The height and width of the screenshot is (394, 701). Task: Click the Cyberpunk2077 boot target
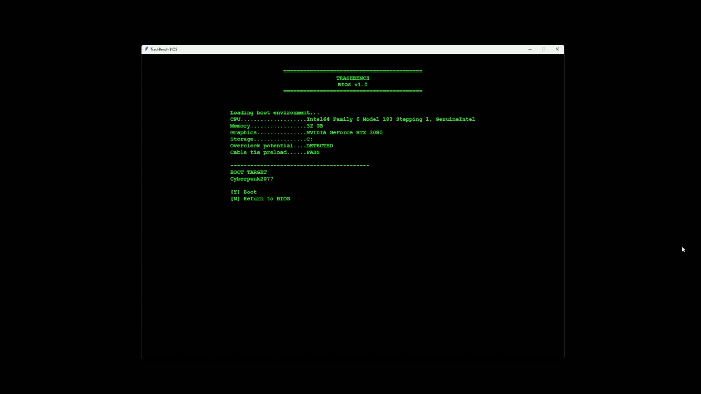pos(252,179)
